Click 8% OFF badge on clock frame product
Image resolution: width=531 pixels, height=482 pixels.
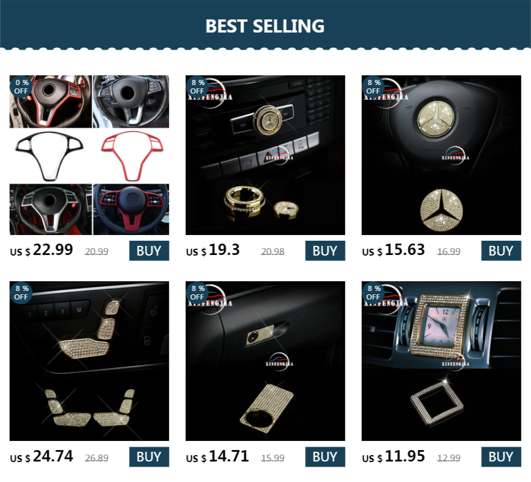(373, 293)
